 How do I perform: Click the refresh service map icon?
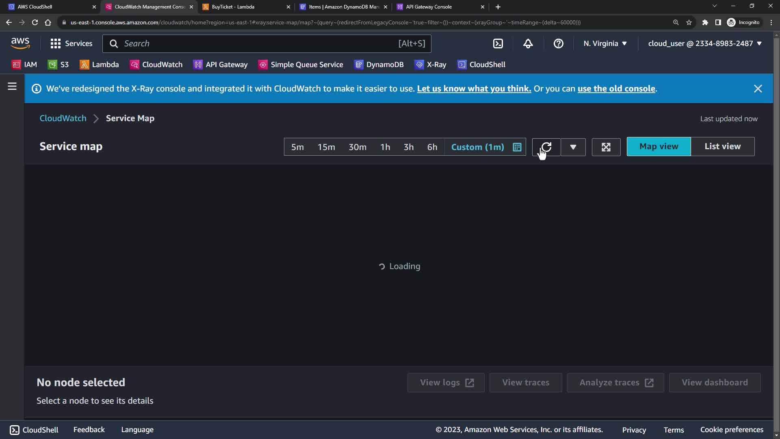[546, 147]
